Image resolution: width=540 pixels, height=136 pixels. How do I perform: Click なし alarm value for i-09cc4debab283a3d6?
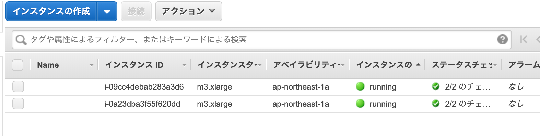click(516, 86)
